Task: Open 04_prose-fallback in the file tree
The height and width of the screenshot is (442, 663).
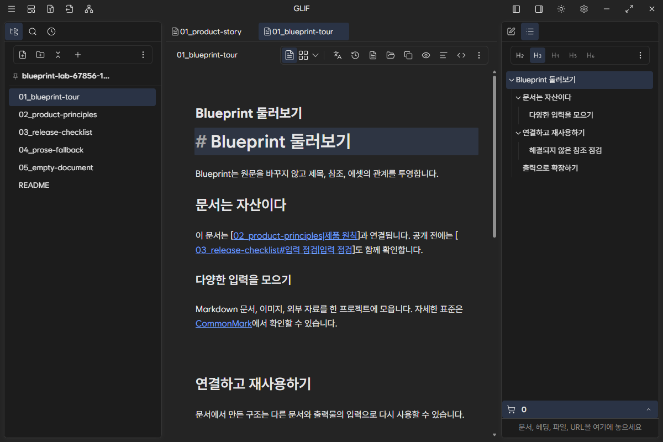Action: tap(82, 150)
